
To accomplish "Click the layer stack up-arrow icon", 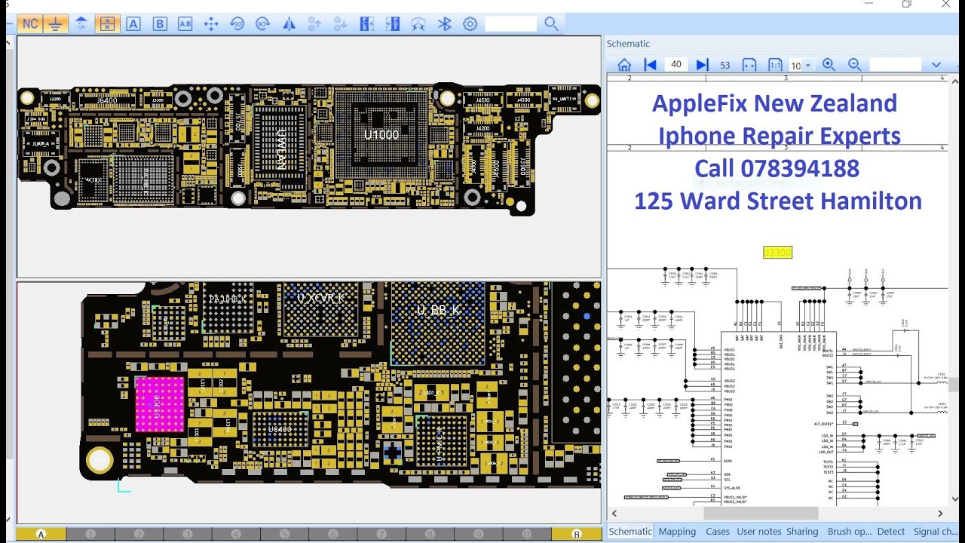I will tap(81, 23).
